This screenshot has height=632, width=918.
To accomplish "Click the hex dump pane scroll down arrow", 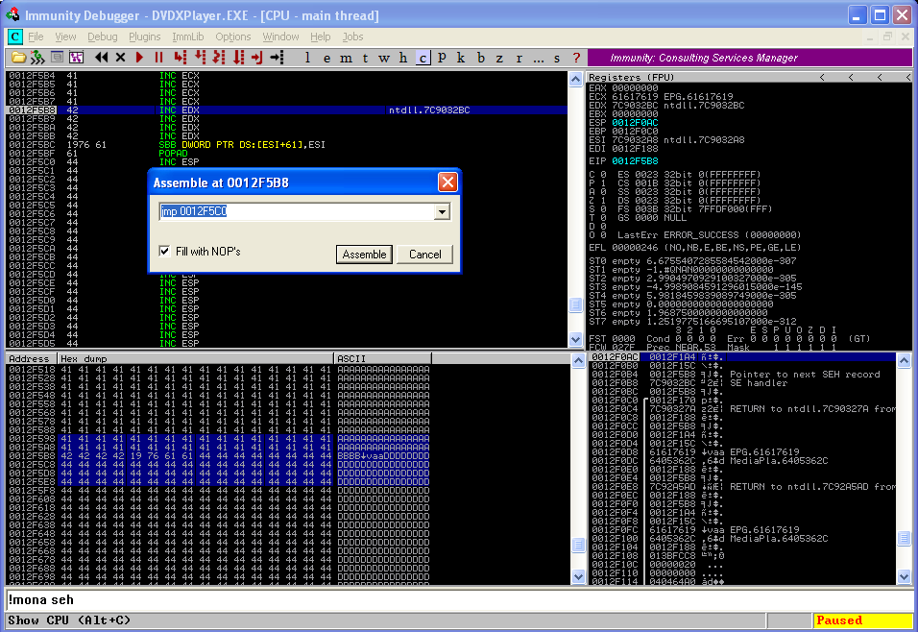I will click(x=578, y=577).
